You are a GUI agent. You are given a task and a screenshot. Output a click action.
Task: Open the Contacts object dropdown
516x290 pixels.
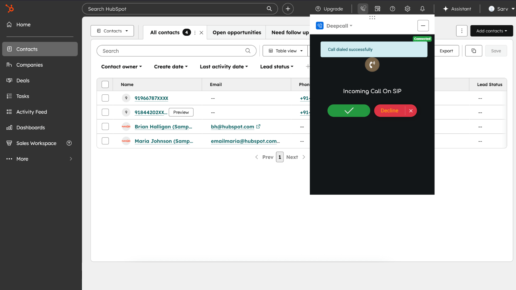pos(112,31)
